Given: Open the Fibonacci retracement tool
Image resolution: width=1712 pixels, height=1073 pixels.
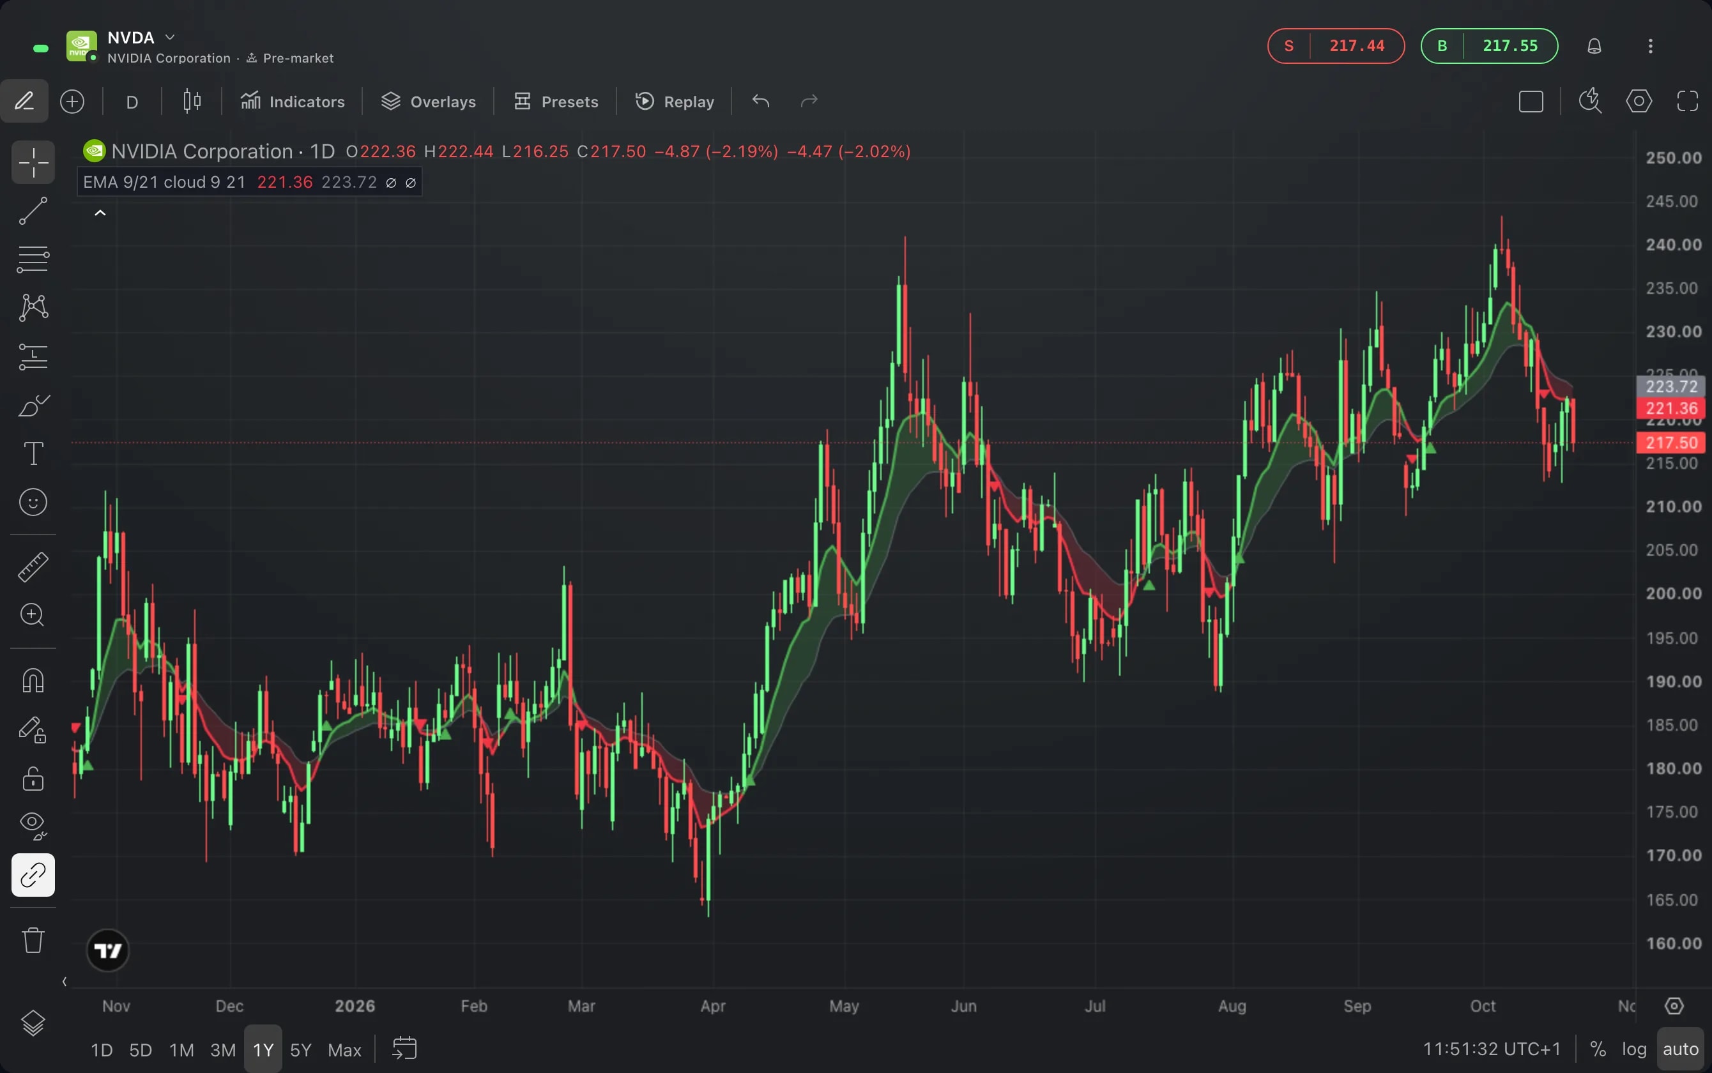Looking at the screenshot, I should coord(33,259).
